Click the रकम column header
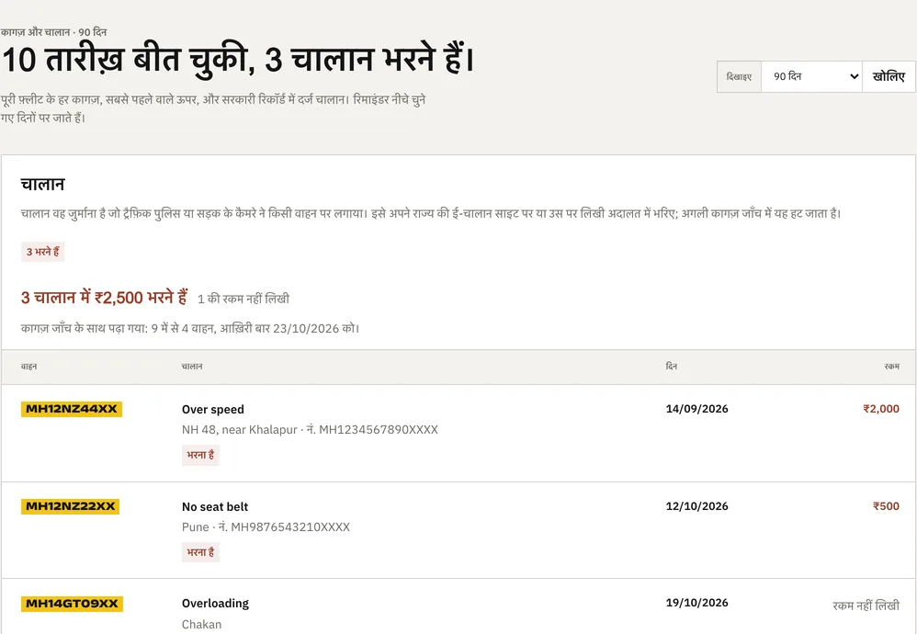917x634 pixels. tap(892, 366)
